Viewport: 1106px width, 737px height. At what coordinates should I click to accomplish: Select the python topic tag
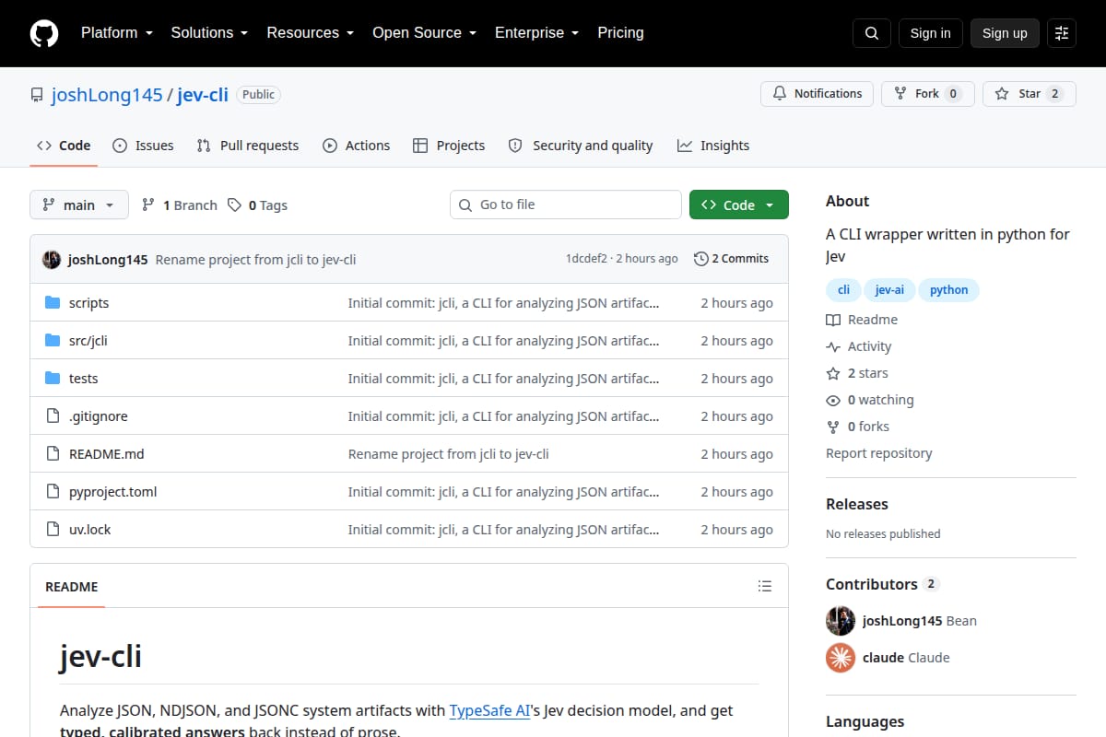click(x=948, y=290)
